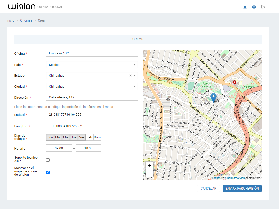
Task: Toggle Sáb working day
Action: 89,137
